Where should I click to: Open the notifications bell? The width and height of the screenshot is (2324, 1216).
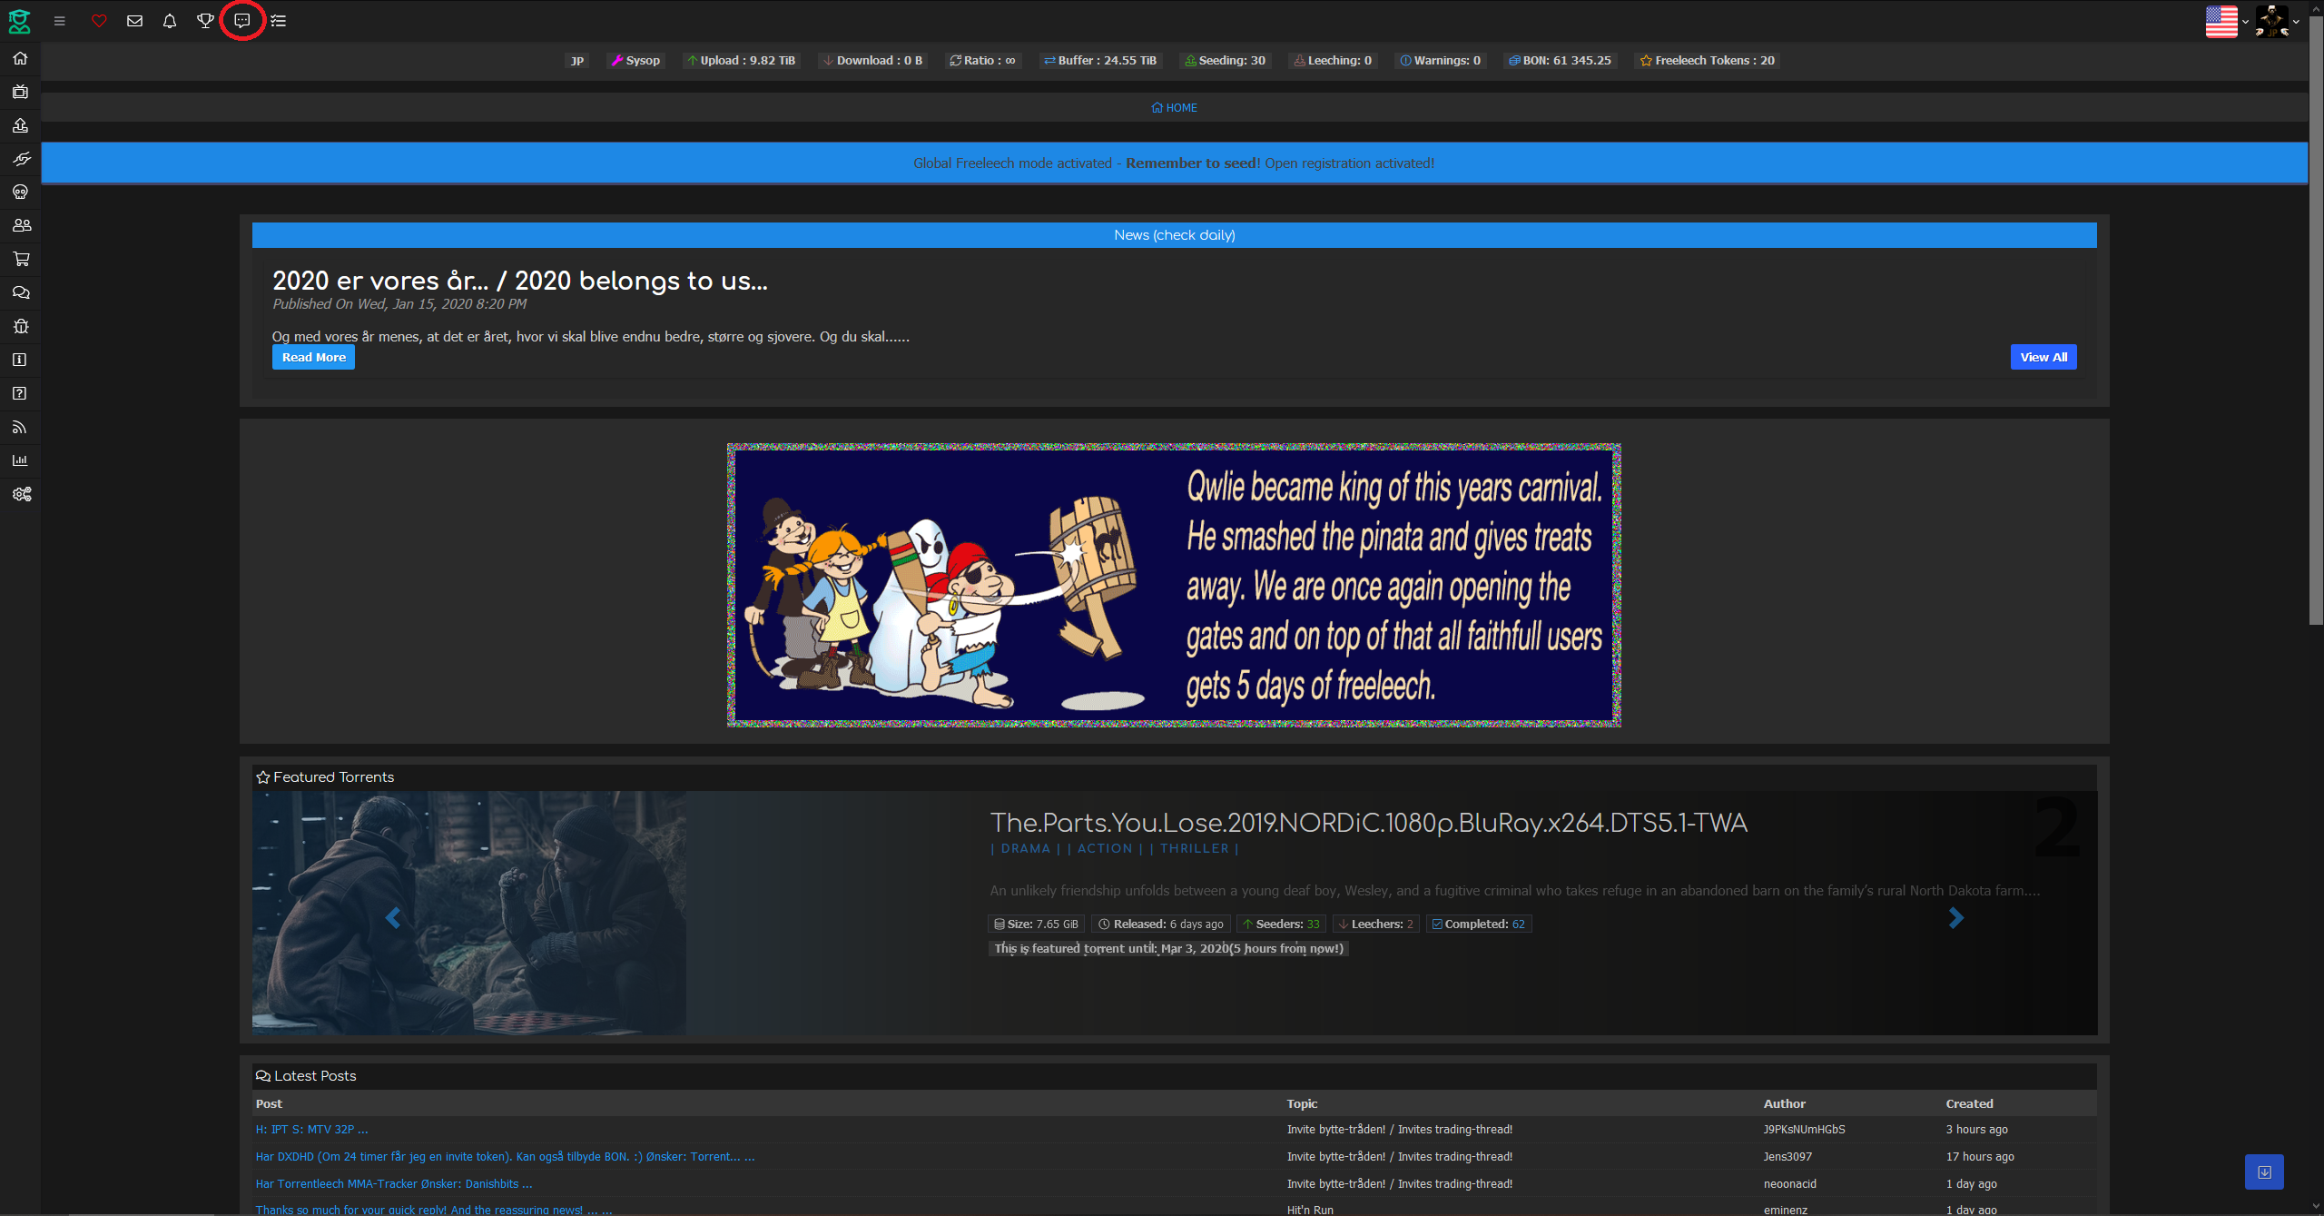click(x=170, y=21)
